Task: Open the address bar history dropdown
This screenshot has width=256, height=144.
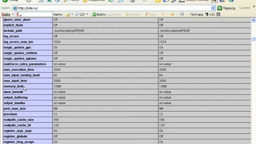Action: [213, 8]
